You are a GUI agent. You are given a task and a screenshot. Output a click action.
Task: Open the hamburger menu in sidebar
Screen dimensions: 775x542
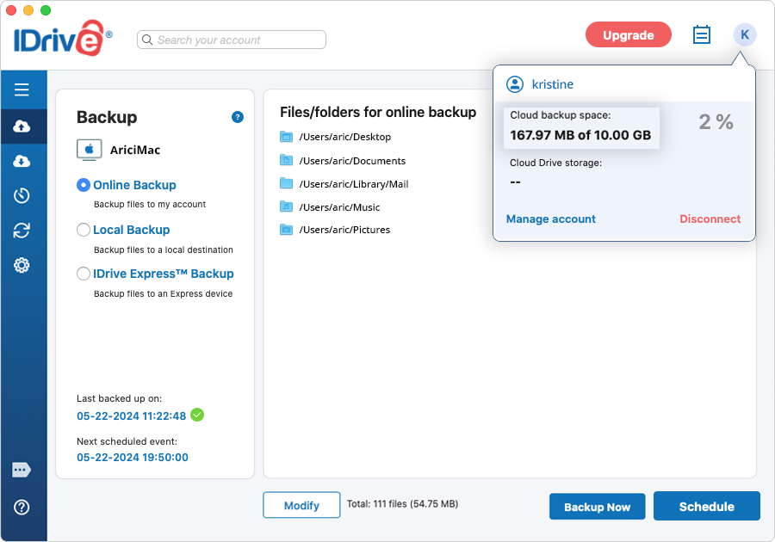click(22, 89)
